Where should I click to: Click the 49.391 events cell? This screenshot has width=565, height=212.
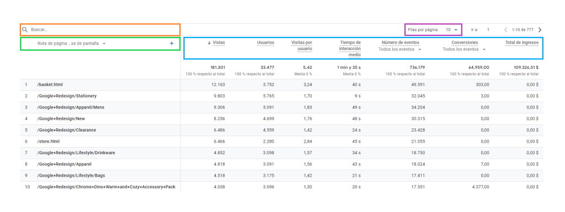[418, 85]
